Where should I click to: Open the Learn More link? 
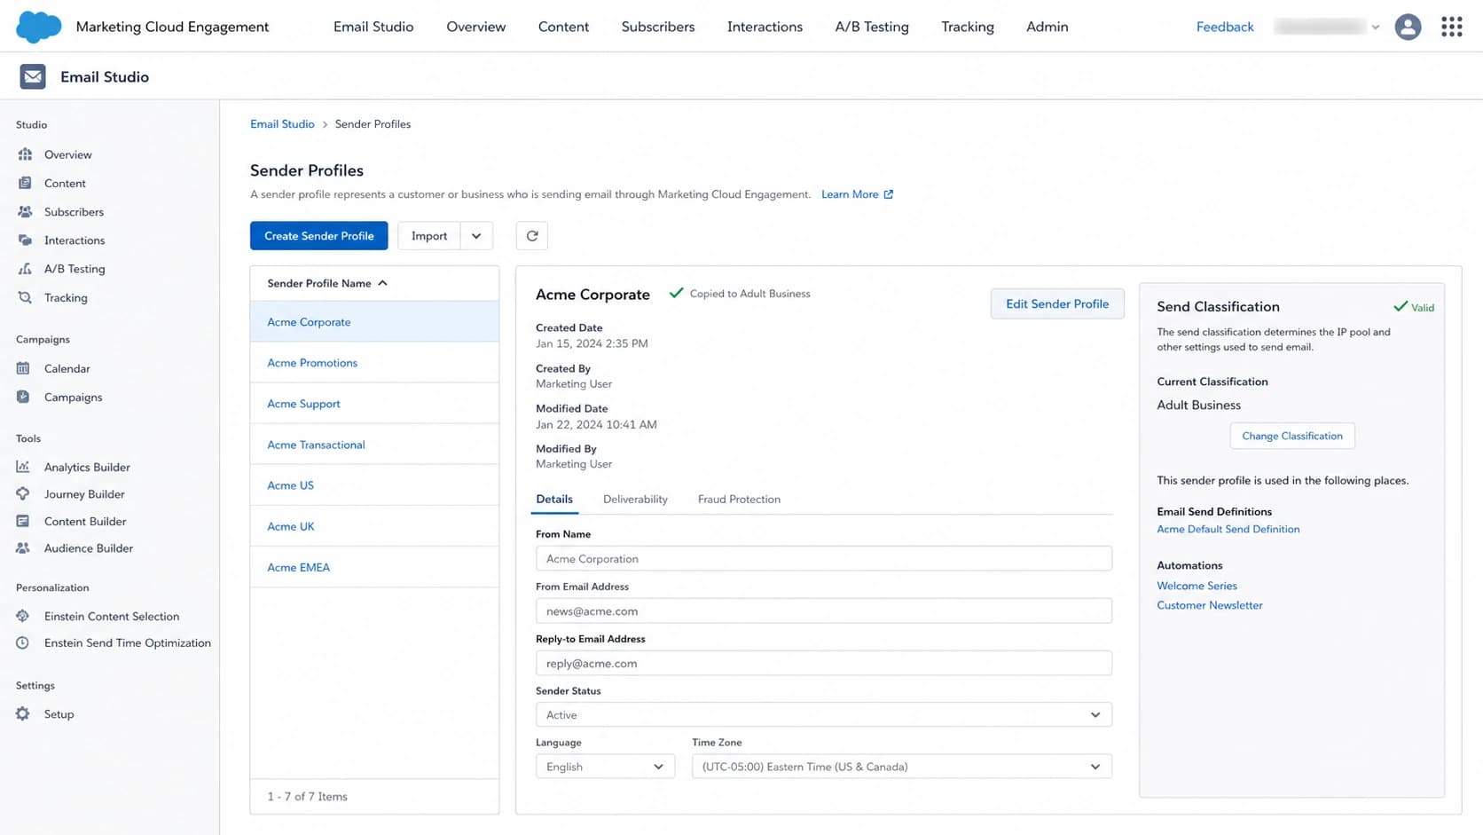[x=850, y=194]
